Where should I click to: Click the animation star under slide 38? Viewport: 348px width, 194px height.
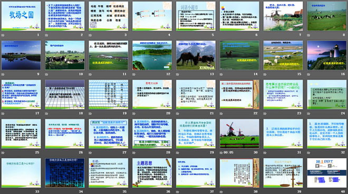click(221, 192)
